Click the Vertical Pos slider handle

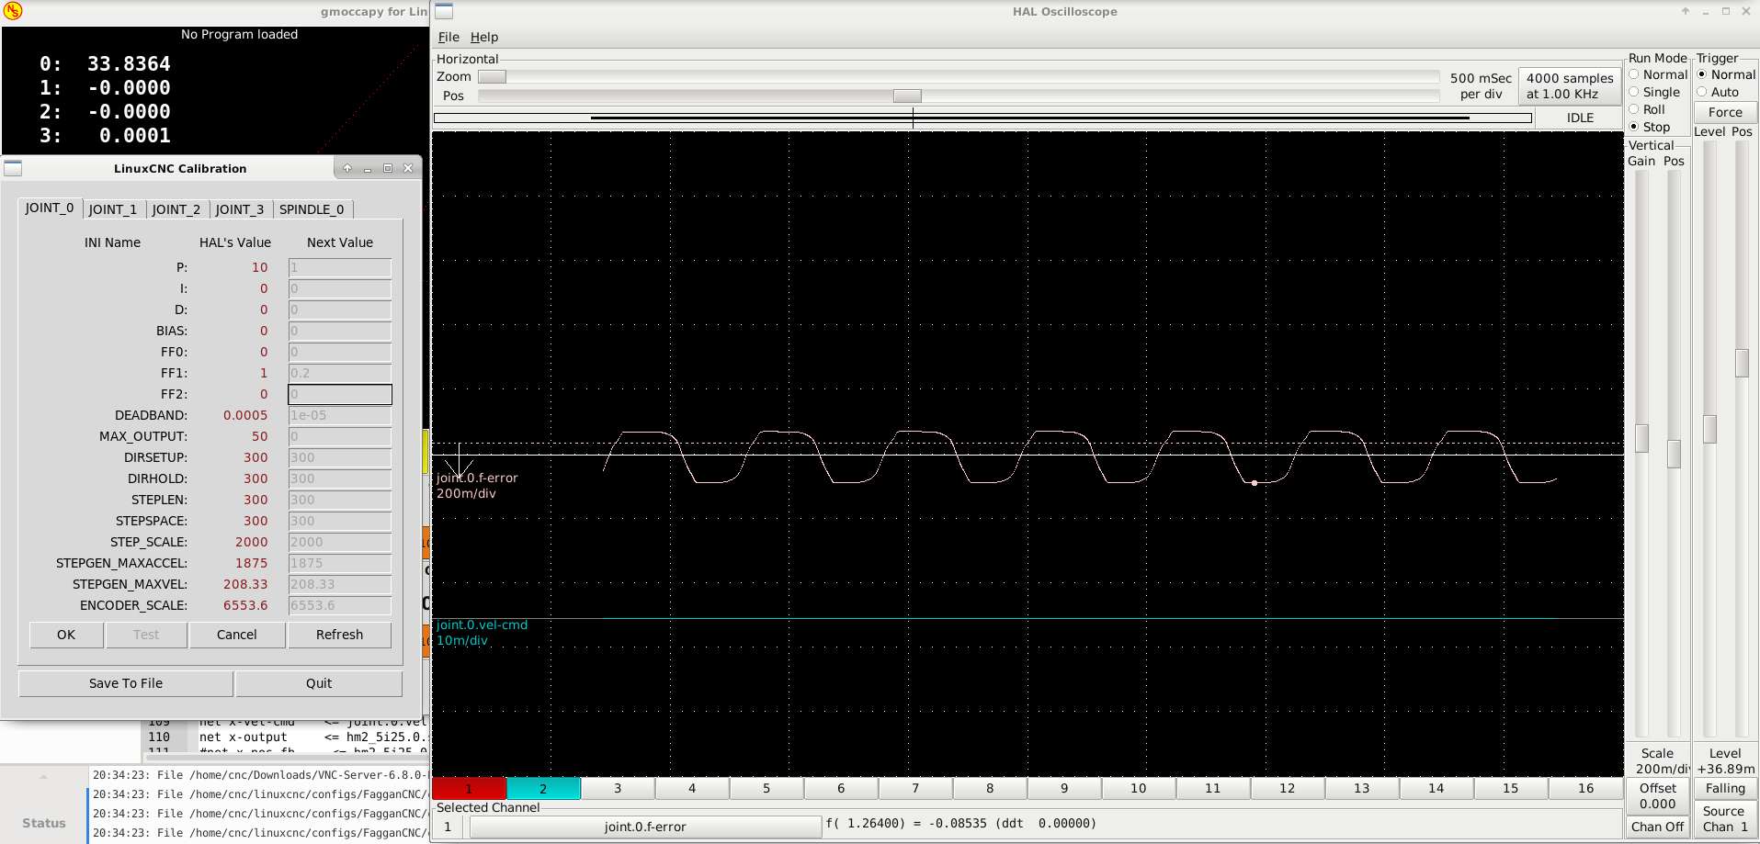tap(1674, 454)
